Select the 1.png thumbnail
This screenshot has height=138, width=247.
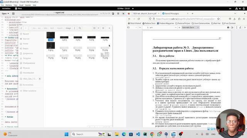pyautogui.click(x=51, y=35)
